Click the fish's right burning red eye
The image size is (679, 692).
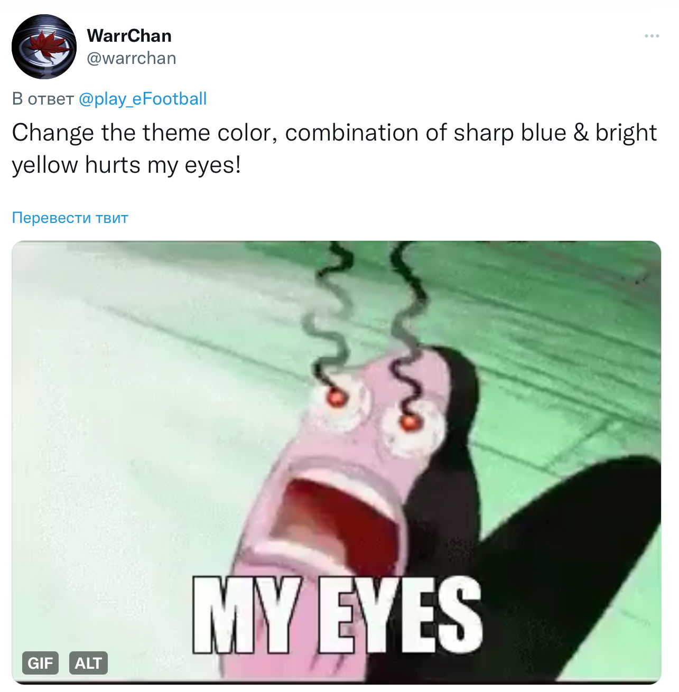click(x=408, y=422)
